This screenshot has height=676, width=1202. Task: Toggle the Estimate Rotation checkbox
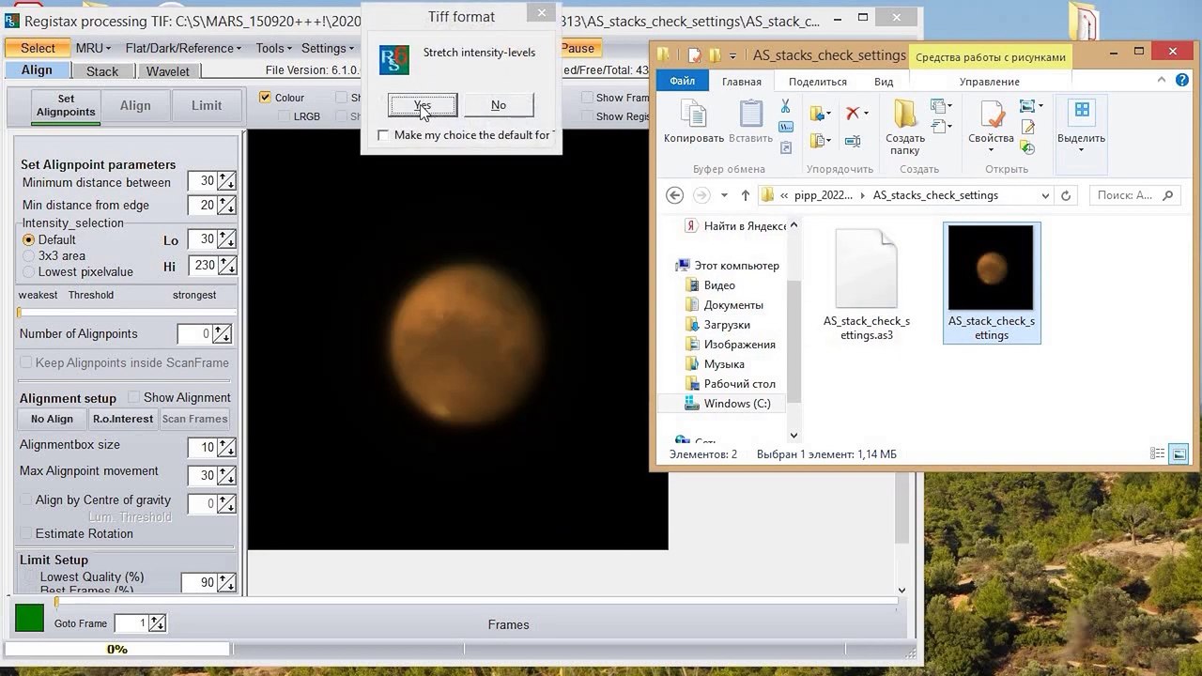coord(26,533)
